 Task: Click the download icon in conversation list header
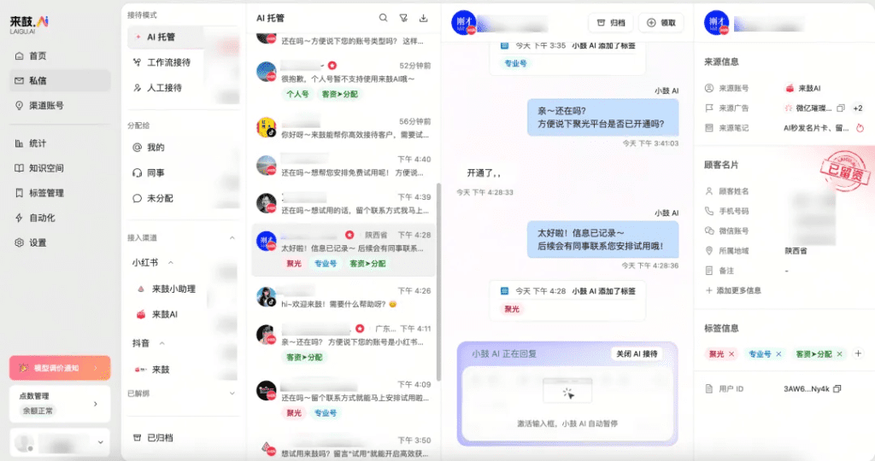[424, 18]
